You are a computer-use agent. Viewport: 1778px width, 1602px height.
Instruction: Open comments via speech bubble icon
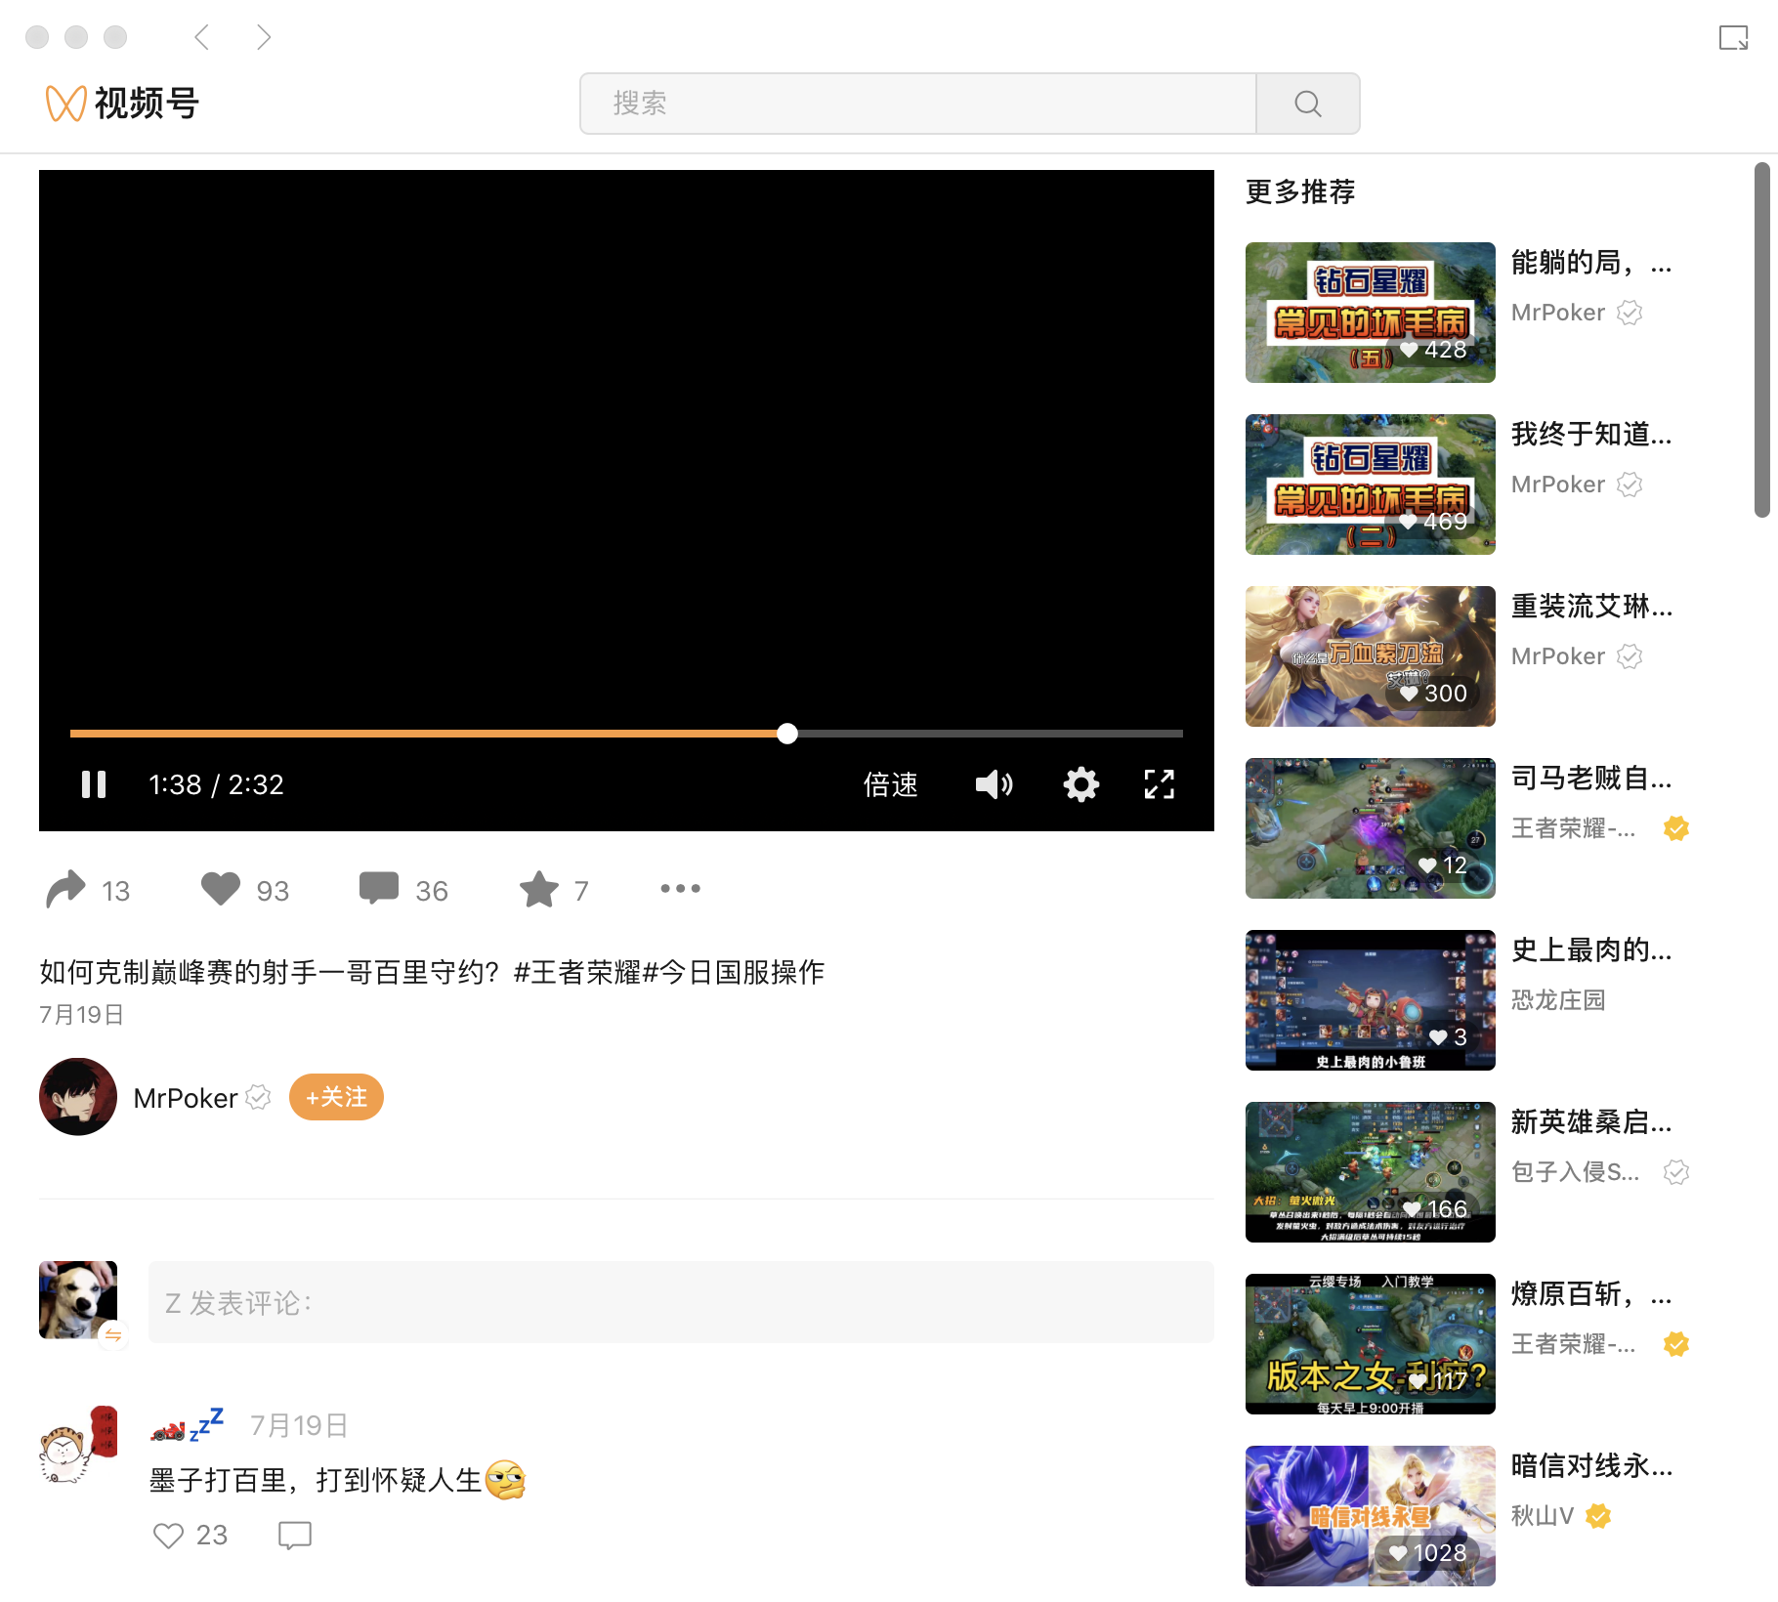click(x=379, y=889)
